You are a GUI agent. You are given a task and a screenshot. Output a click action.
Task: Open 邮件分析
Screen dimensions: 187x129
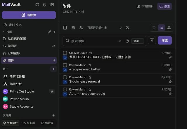coord(29,84)
